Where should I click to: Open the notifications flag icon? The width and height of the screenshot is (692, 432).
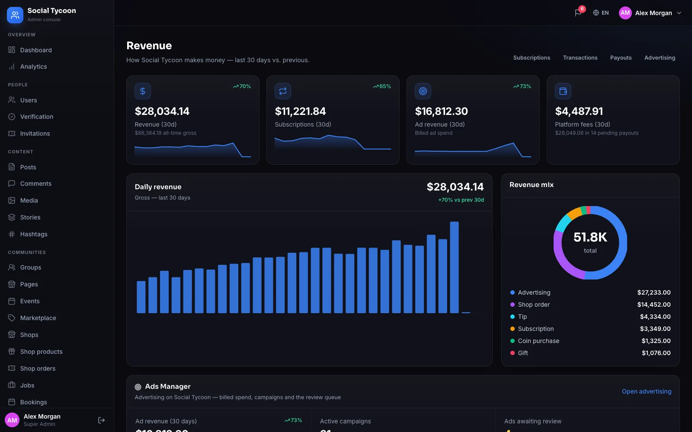tap(578, 13)
